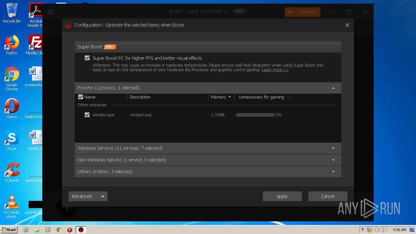Open Windows Media Player taskbar icon

point(48,230)
